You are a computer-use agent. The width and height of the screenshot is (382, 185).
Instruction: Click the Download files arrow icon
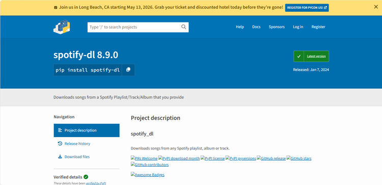pyautogui.click(x=60, y=157)
